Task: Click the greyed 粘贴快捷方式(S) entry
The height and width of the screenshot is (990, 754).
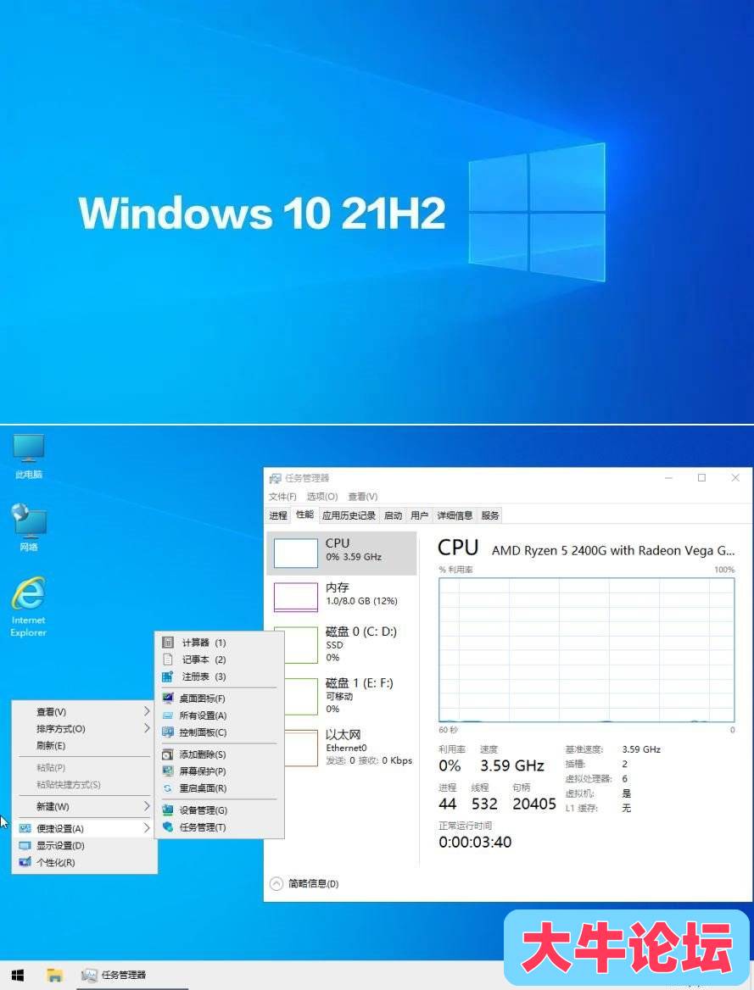Action: [x=84, y=785]
